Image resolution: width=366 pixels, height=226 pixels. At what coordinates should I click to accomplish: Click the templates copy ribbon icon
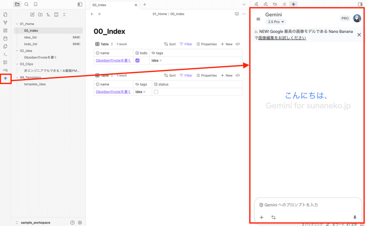click(x=5, y=46)
